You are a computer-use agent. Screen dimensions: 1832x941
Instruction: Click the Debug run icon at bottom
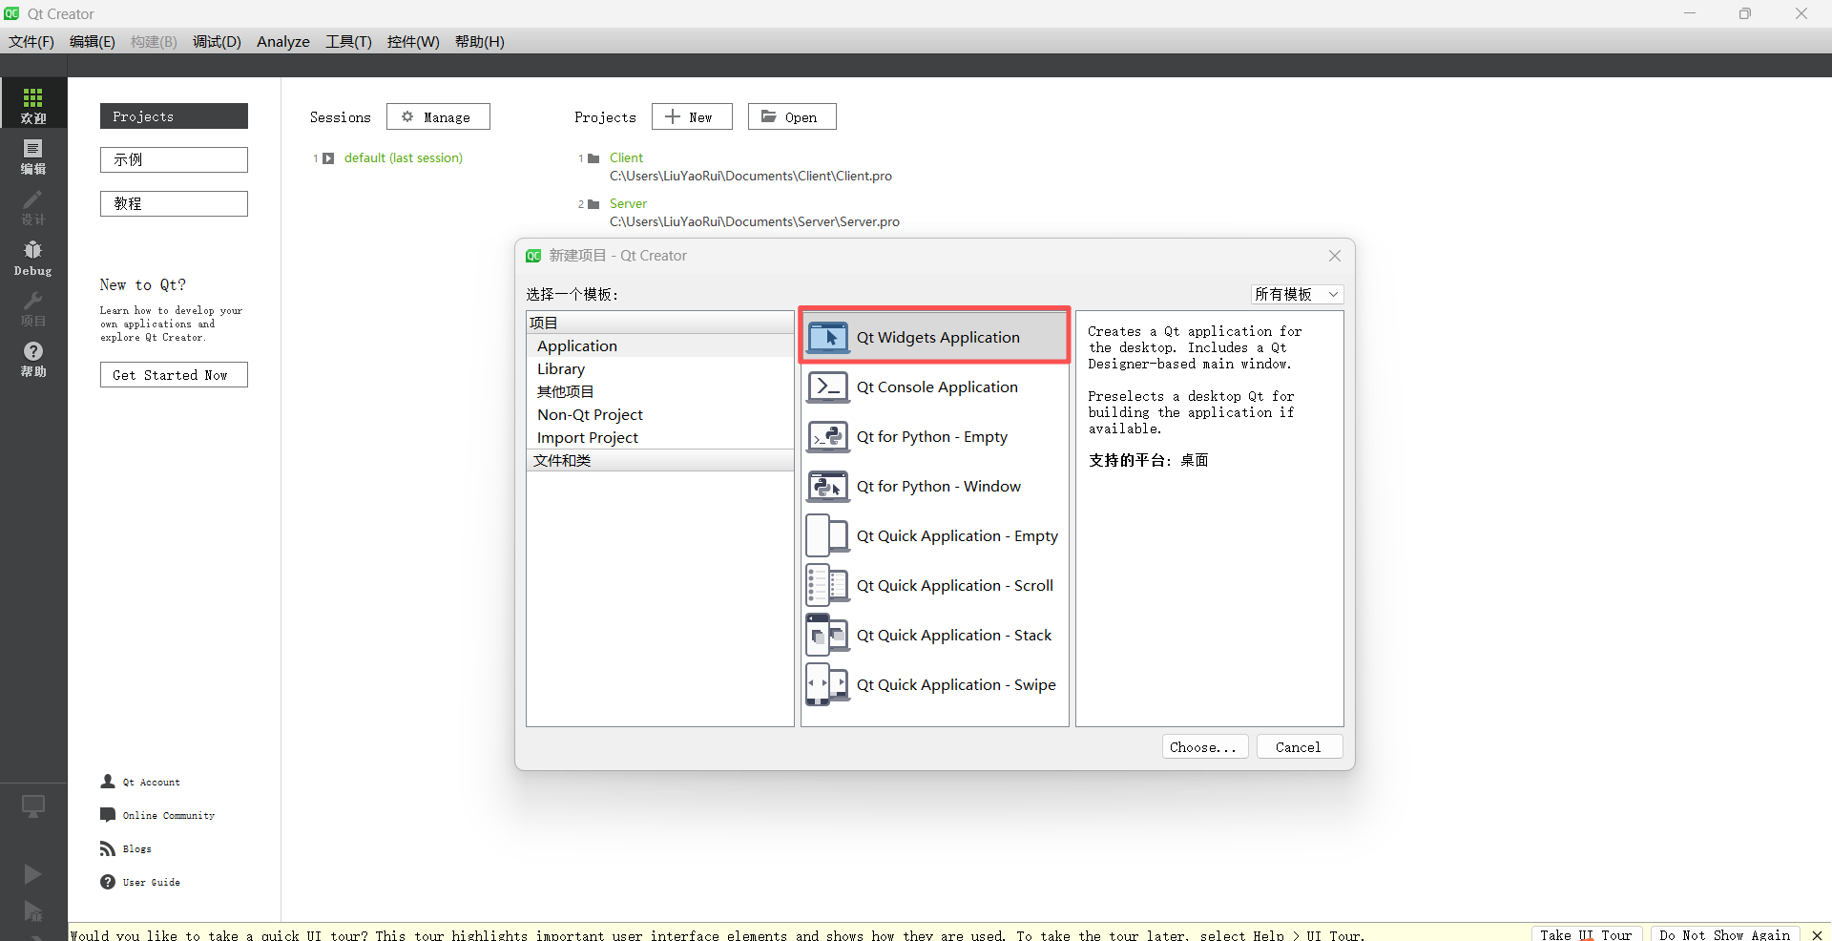[x=32, y=911]
